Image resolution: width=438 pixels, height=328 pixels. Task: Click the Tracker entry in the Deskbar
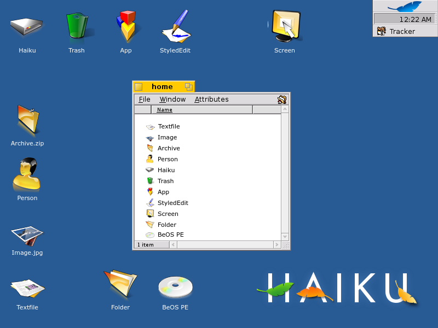point(405,31)
